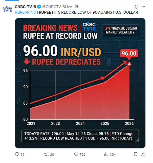Open the three-dot more options menu
Viewport: 153px width, 163px height.
click(x=143, y=7)
